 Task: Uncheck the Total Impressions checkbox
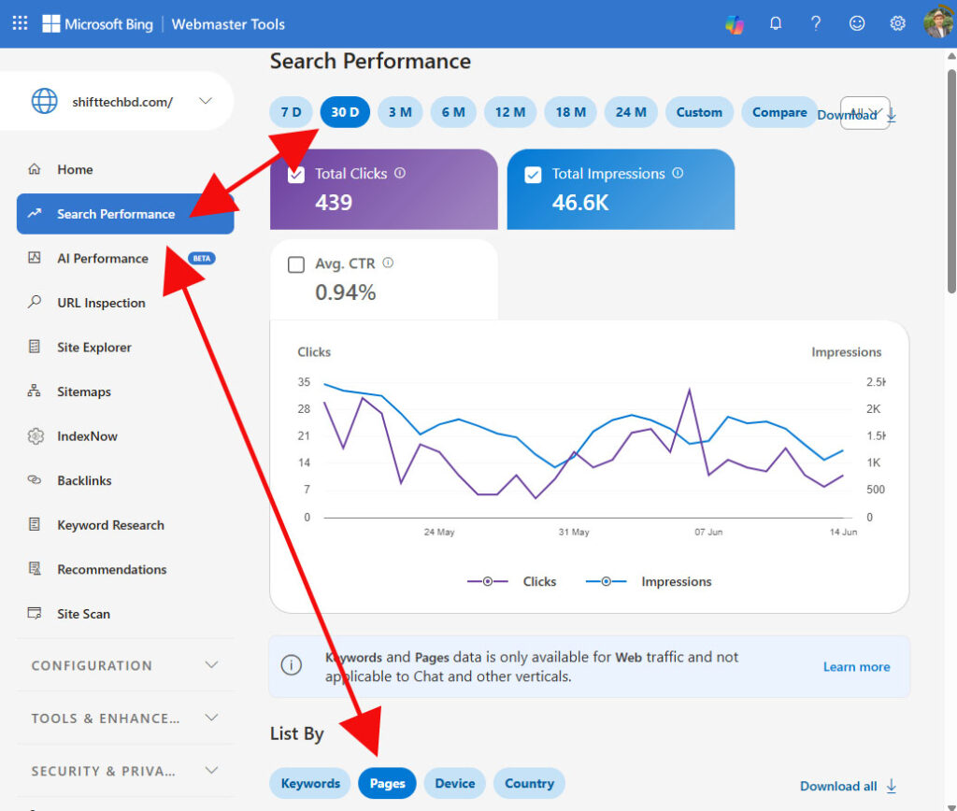click(533, 175)
